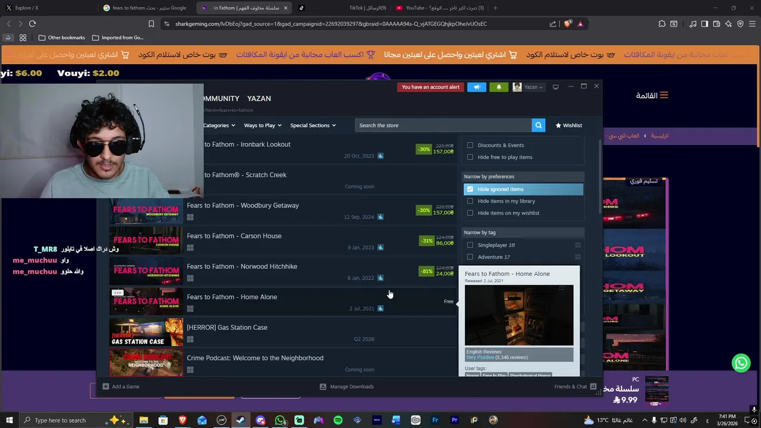The height and width of the screenshot is (428, 761).
Task: Open browser extensions puzzle icon
Action: coord(662,24)
